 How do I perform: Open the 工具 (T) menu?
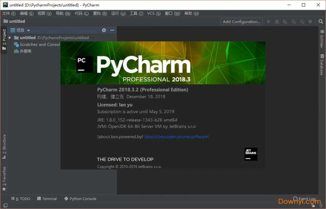point(136,13)
